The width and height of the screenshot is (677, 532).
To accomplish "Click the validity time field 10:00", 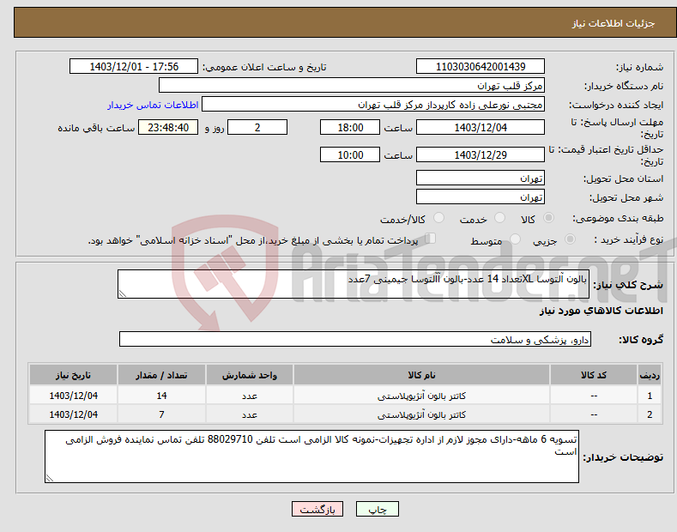I will tap(350, 154).
